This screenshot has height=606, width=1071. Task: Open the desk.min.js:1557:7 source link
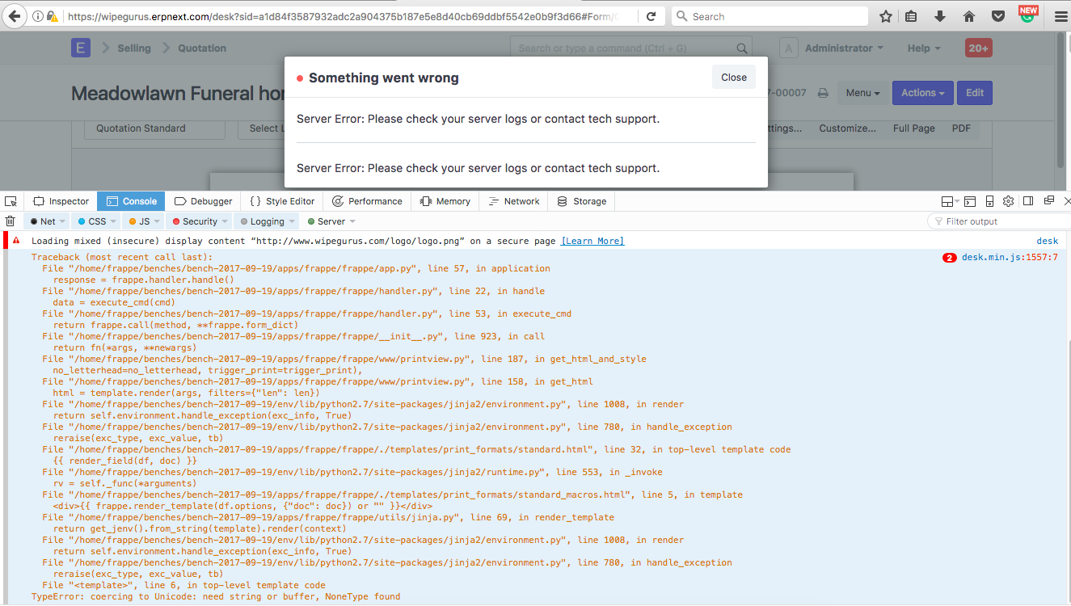(x=1010, y=258)
